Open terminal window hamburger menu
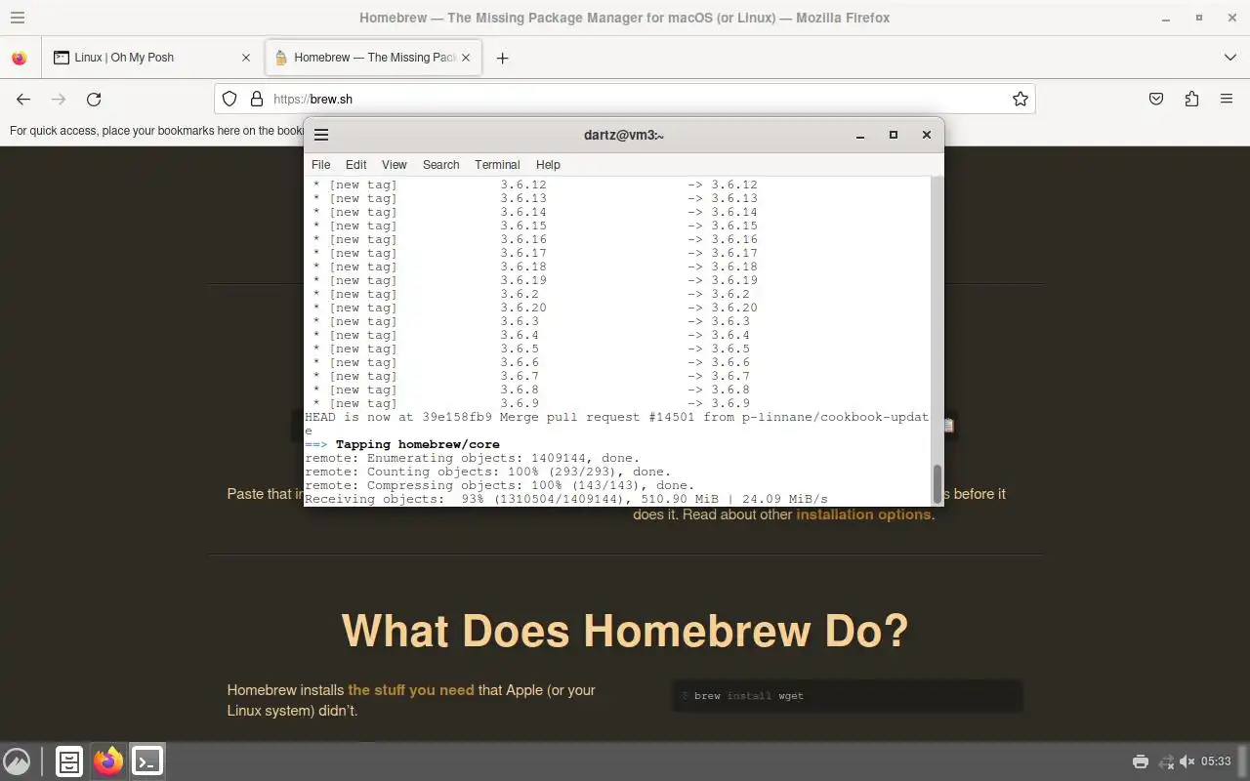Screen dimensions: 1250x781 (x=321, y=135)
